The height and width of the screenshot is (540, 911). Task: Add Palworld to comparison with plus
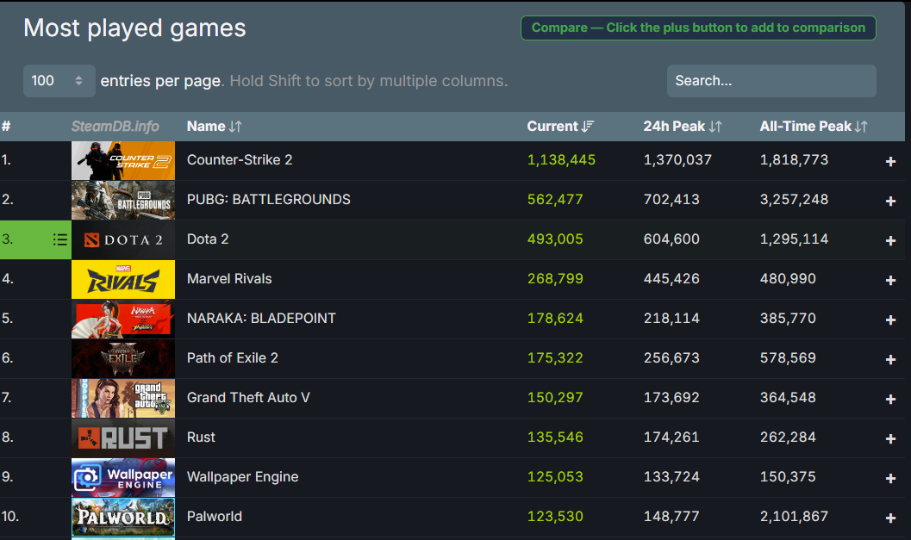coord(890,518)
